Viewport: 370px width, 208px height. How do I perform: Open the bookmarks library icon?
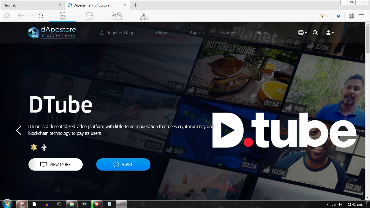(351, 16)
